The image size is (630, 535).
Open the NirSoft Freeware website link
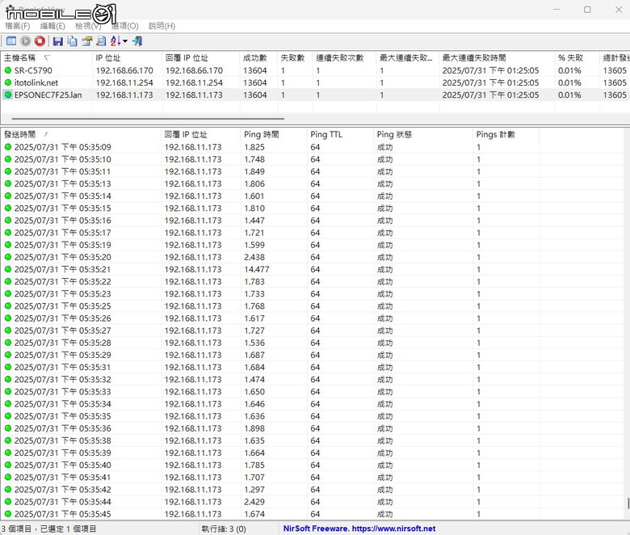click(x=359, y=529)
